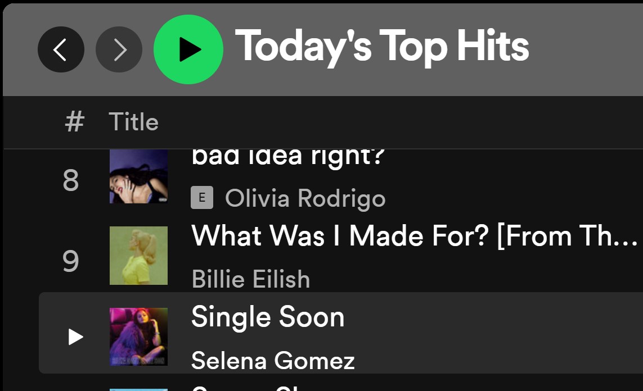Open the Single Soon album artwork
This screenshot has height=391, width=643.
point(138,337)
